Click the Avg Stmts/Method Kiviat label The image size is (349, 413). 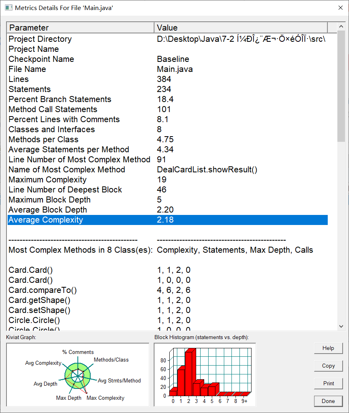[x=119, y=380]
